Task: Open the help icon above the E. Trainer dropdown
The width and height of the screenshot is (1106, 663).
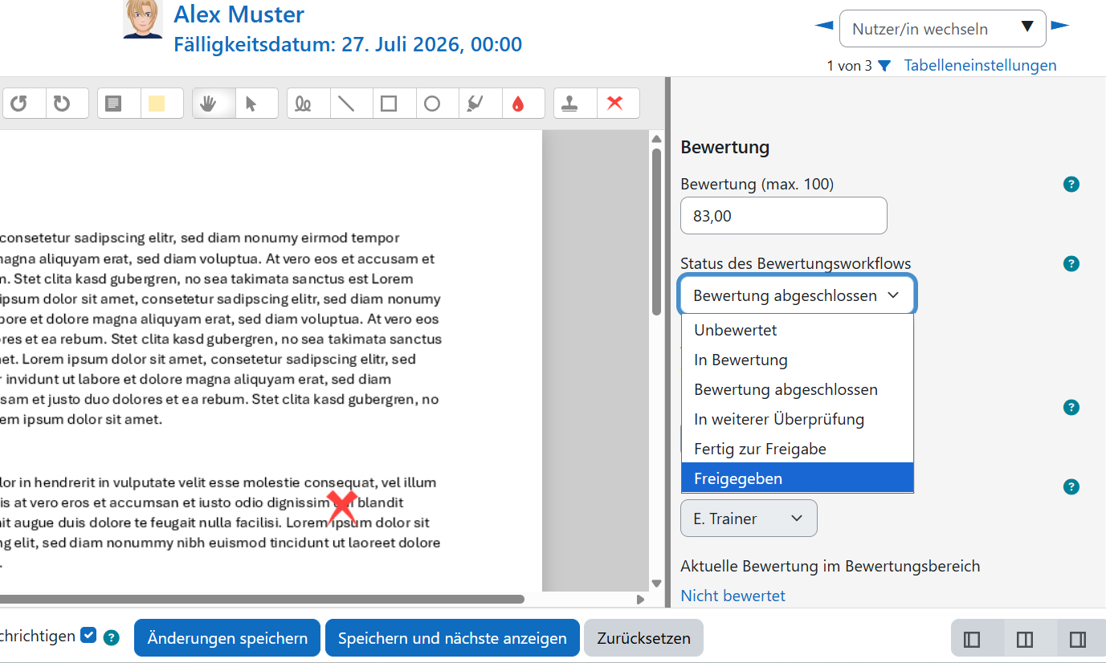Action: (x=1071, y=487)
